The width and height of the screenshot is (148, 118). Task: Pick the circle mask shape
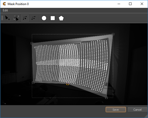tap(44, 18)
